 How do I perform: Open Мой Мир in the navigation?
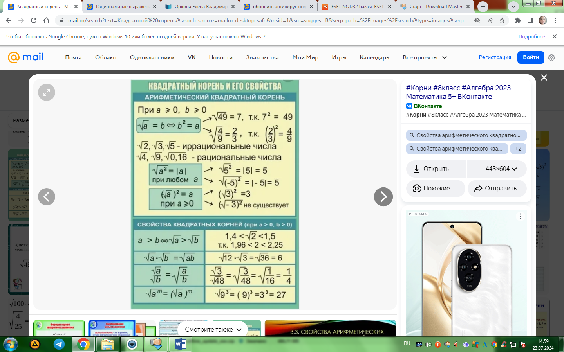coord(305,57)
